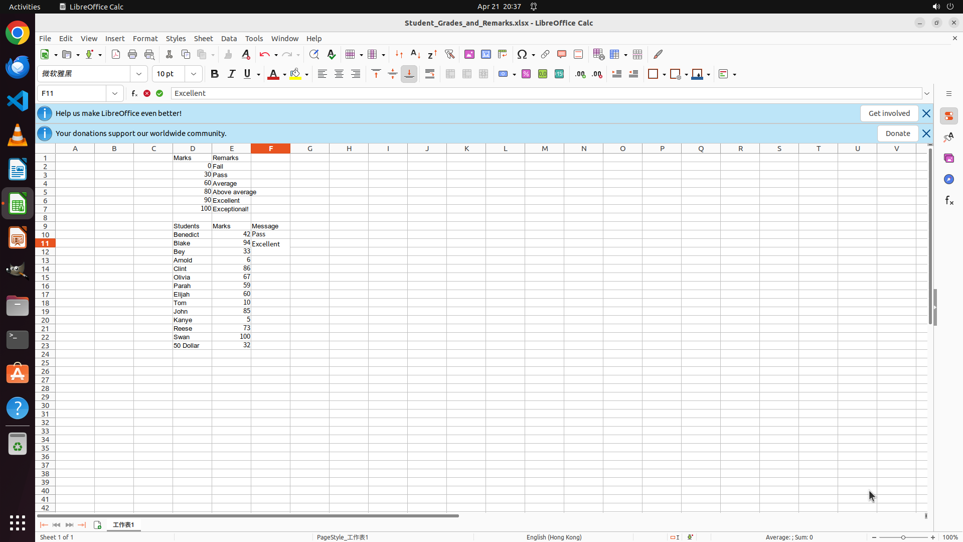Click the AutoFilter icon in toolbar
963x542 pixels.
tap(449, 54)
